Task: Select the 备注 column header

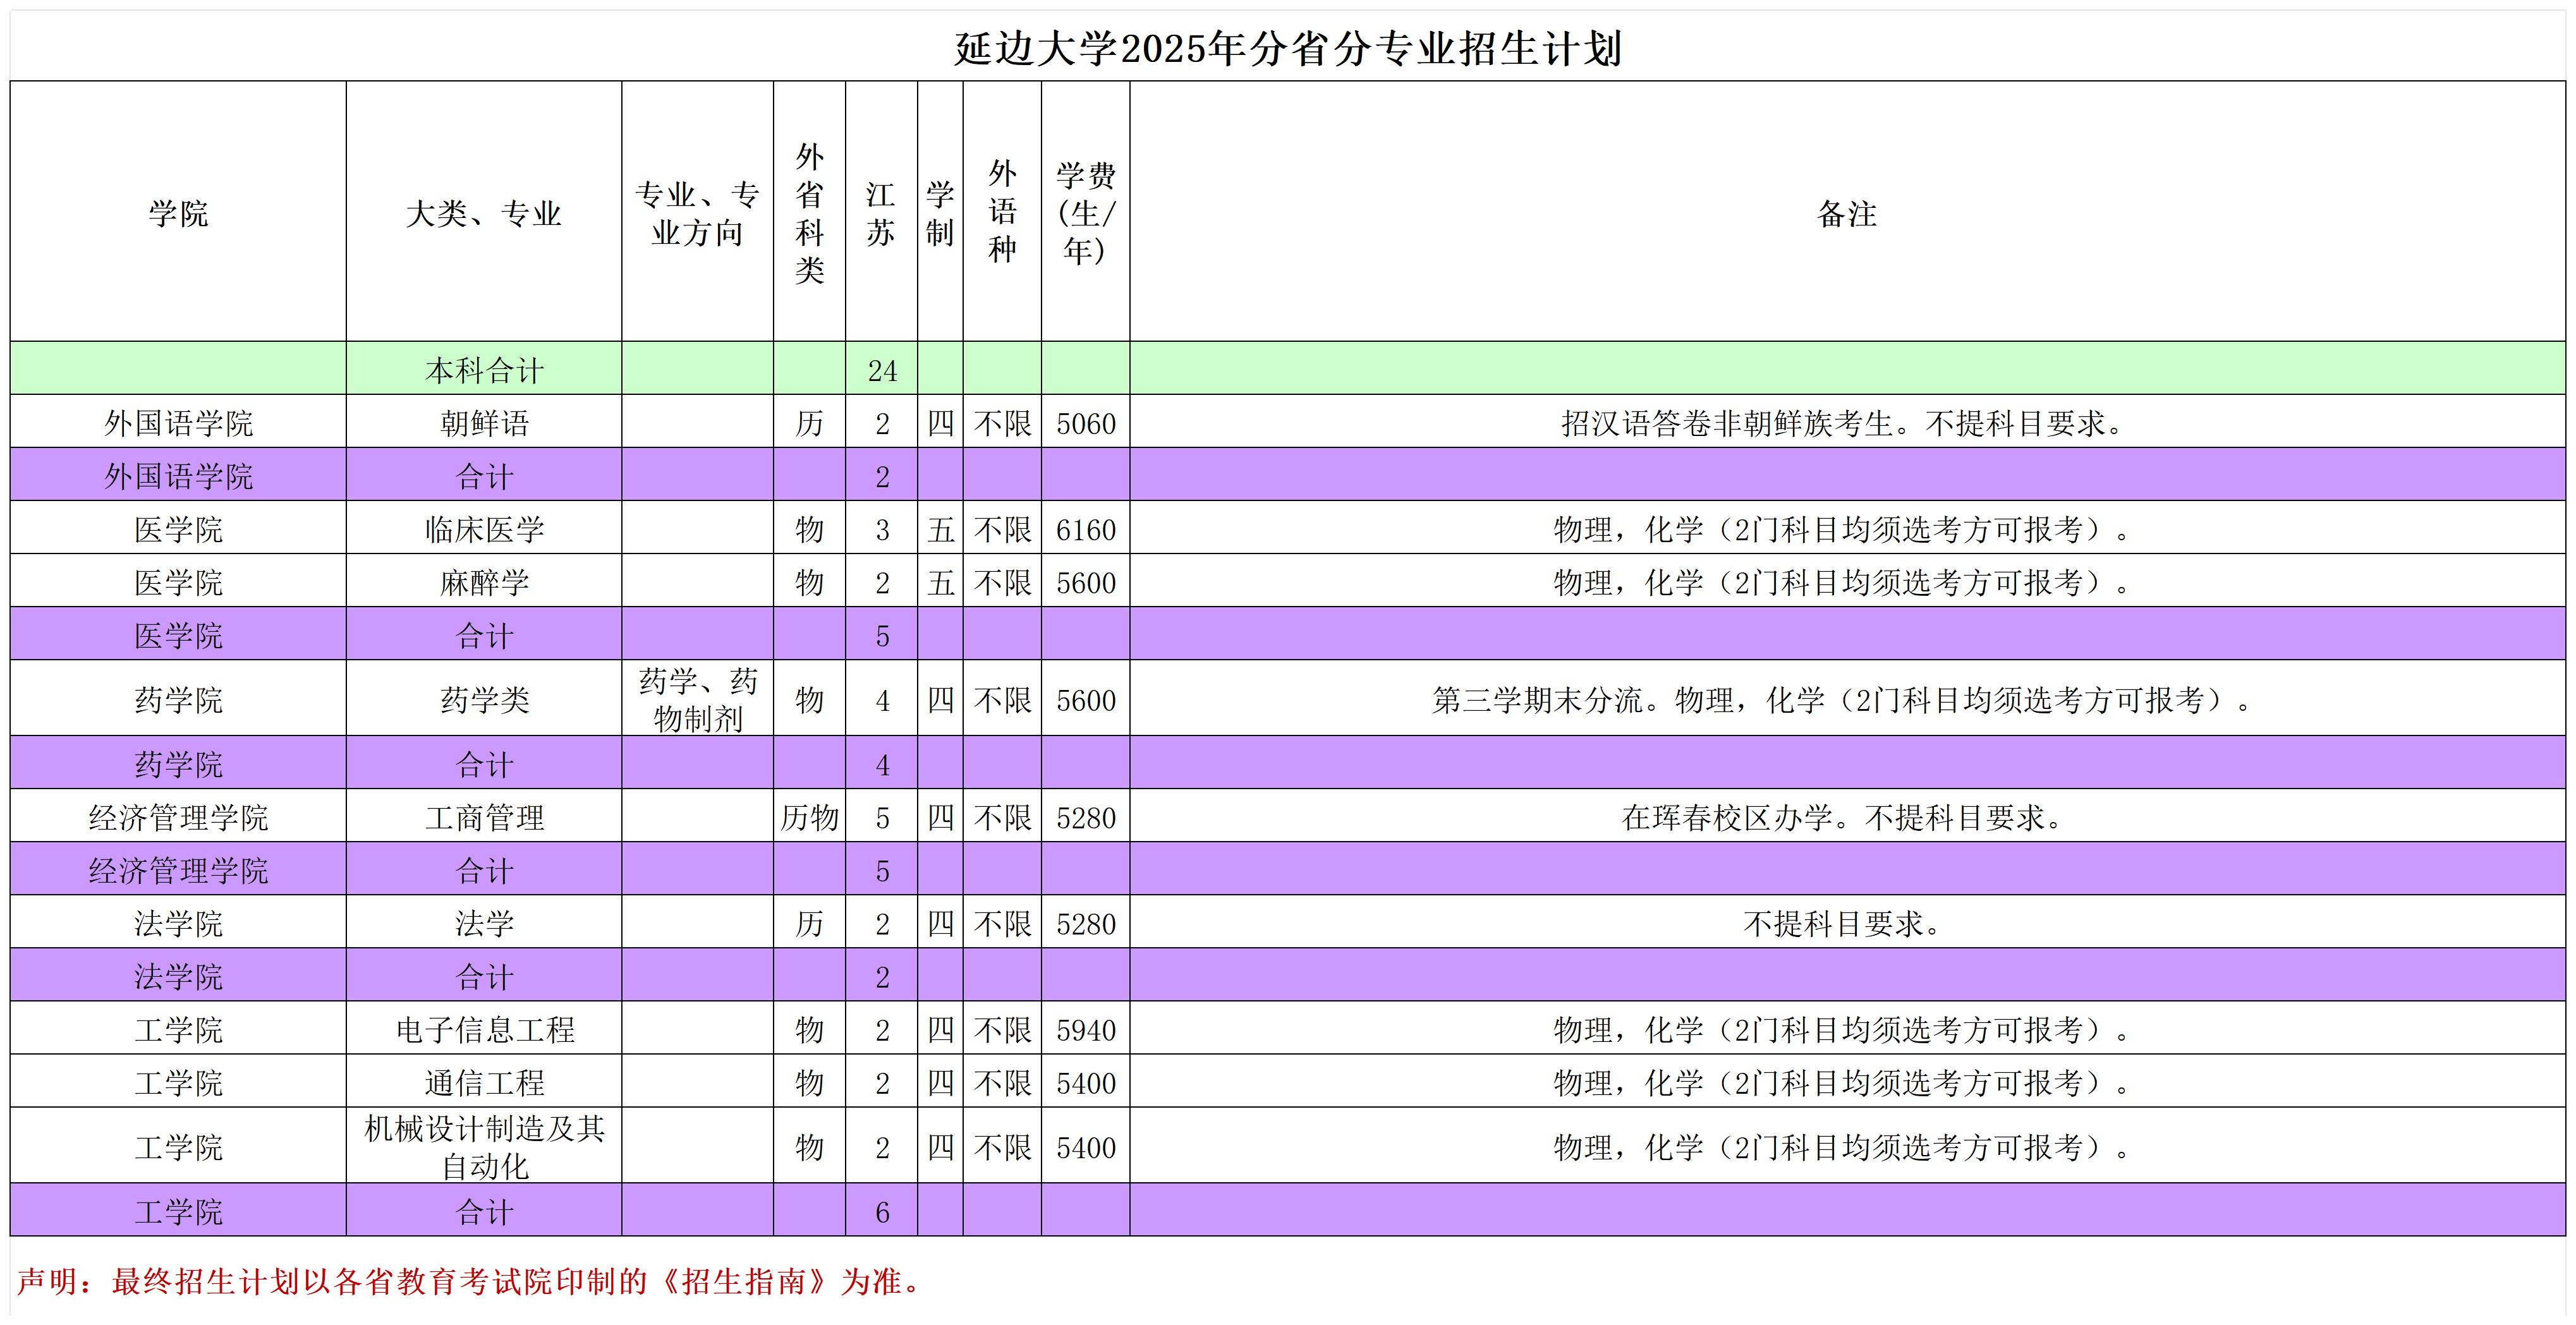Action: [1847, 212]
